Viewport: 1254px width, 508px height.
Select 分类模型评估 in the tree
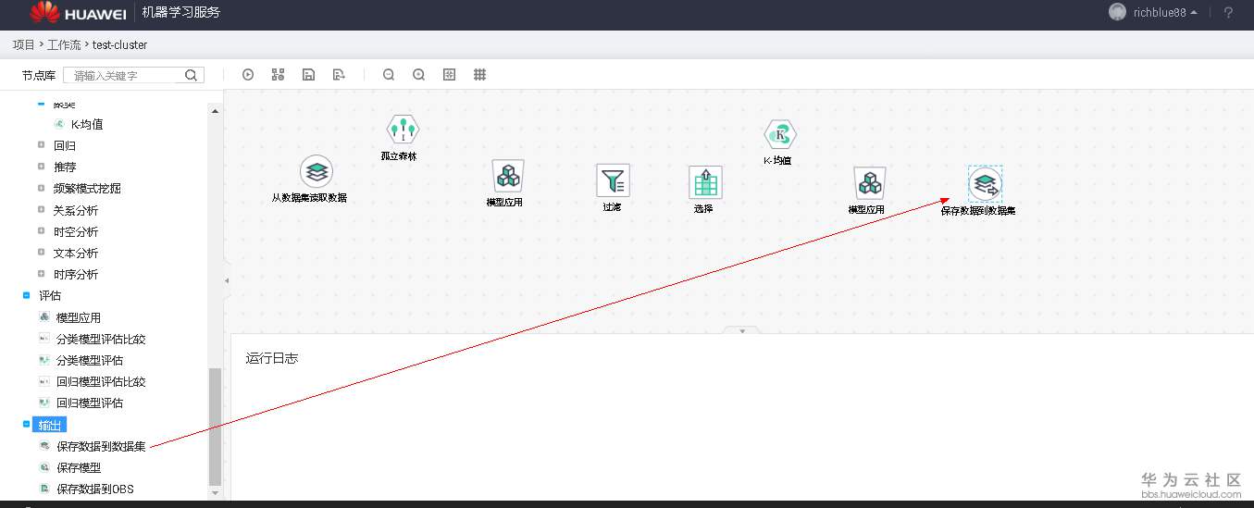90,360
